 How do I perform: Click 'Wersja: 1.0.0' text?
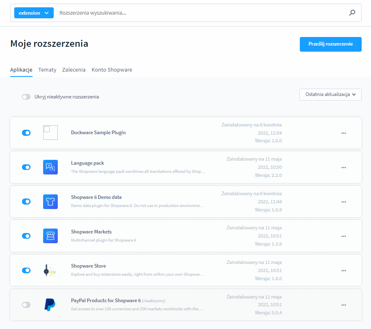(x=268, y=141)
